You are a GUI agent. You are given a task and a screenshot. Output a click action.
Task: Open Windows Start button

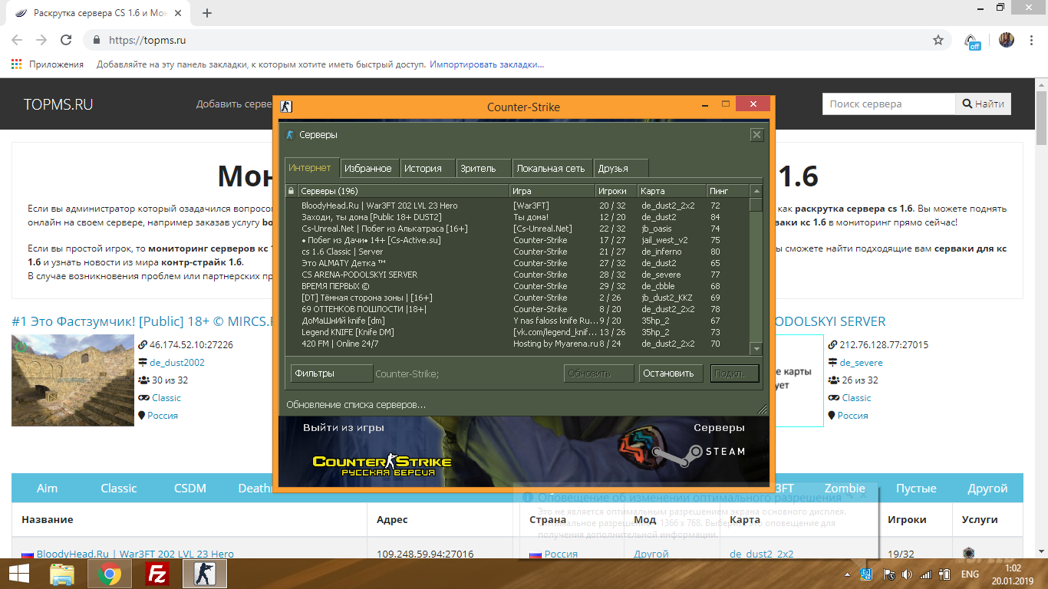18,574
